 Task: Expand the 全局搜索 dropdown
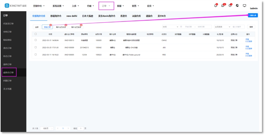(222, 27)
